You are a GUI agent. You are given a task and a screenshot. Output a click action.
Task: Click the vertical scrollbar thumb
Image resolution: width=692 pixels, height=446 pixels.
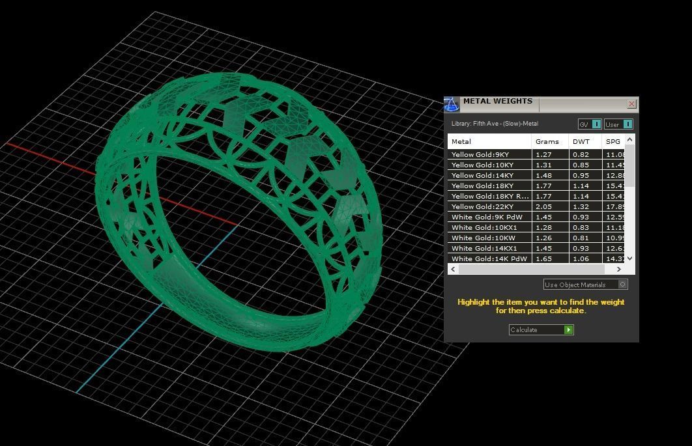click(630, 165)
